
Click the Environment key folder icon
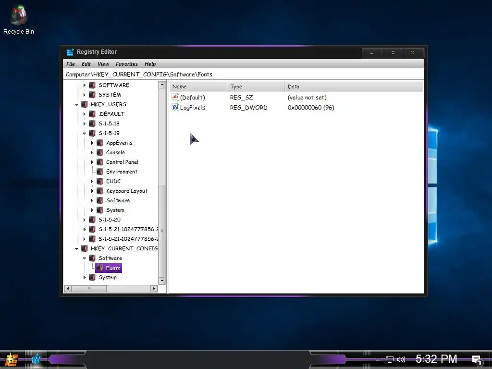click(x=100, y=172)
